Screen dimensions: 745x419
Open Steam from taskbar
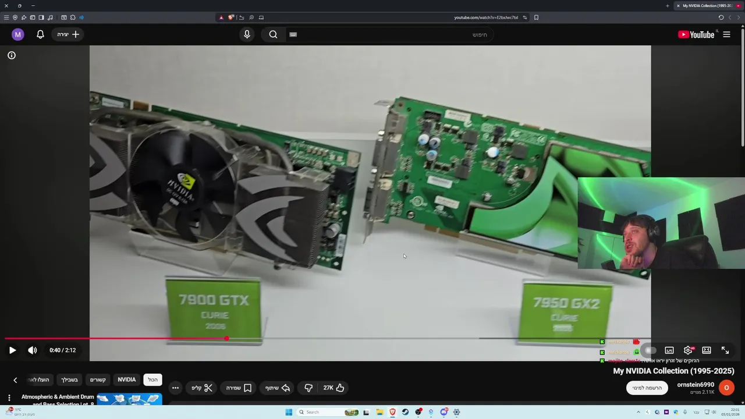coord(405,412)
